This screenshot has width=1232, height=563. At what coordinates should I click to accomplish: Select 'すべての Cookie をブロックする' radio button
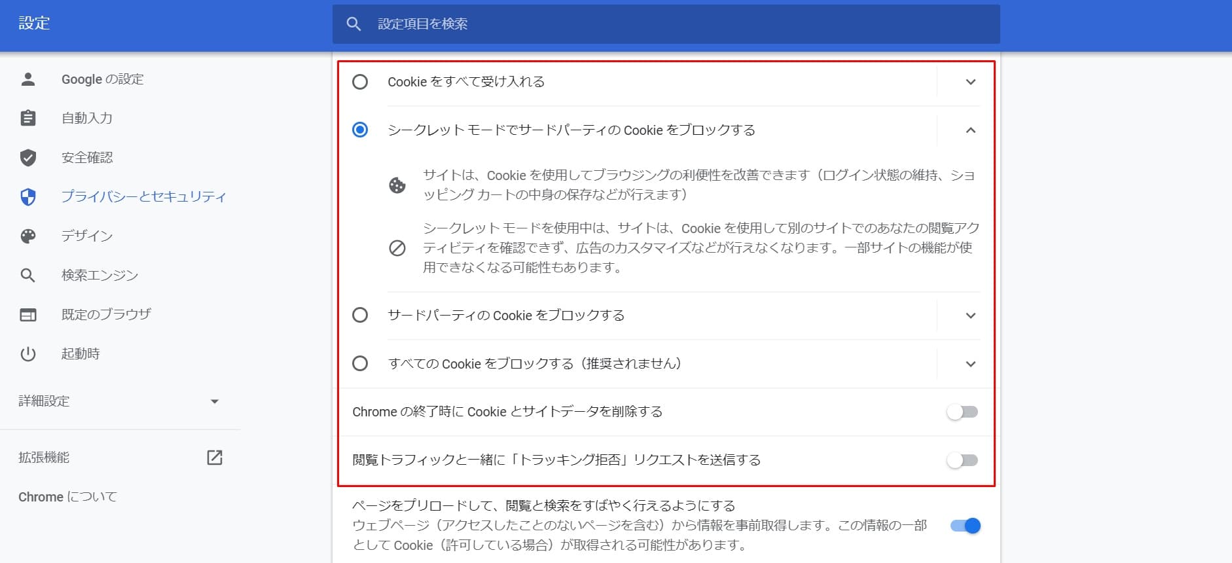[360, 363]
